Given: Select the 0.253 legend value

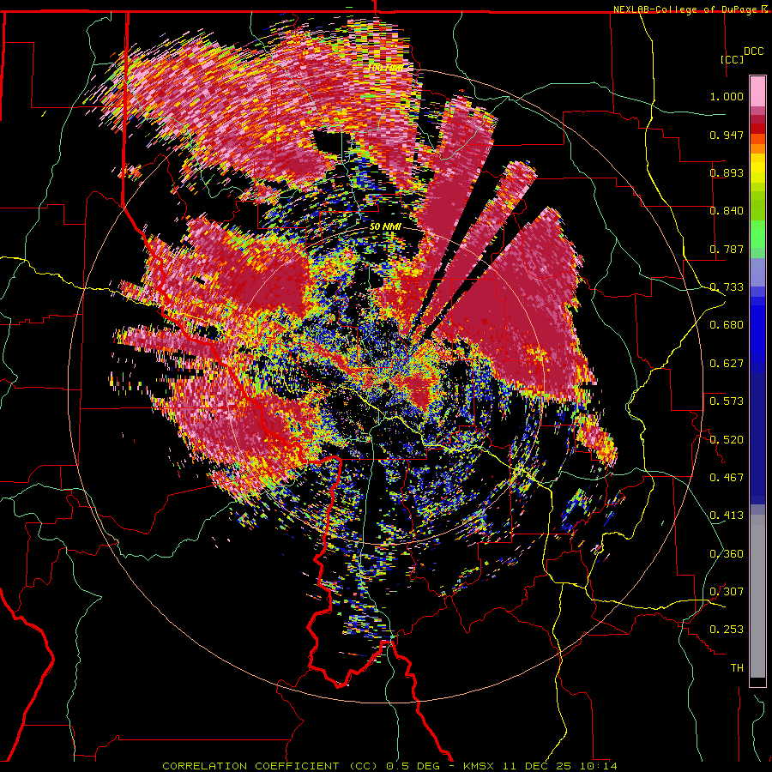Looking at the screenshot, I should pos(727,630).
